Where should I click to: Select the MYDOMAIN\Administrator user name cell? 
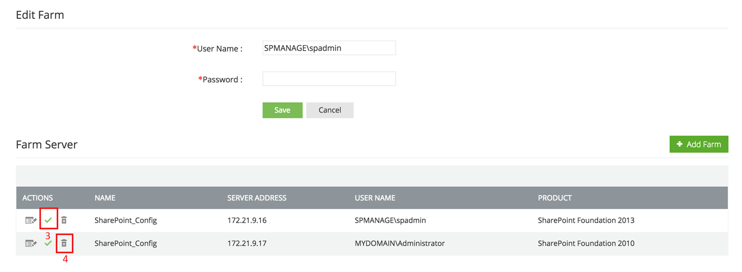(399, 243)
